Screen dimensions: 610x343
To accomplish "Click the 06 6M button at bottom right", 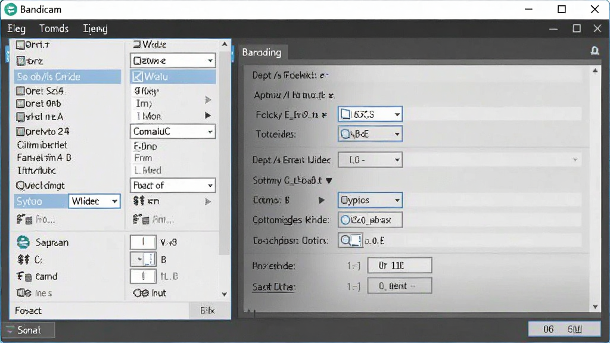I will (564, 330).
